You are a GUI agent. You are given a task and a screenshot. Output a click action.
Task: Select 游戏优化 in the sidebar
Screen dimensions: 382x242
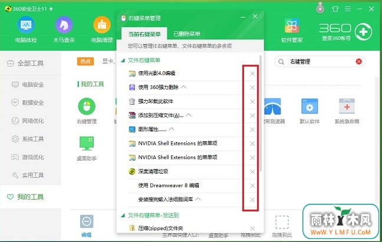31,157
